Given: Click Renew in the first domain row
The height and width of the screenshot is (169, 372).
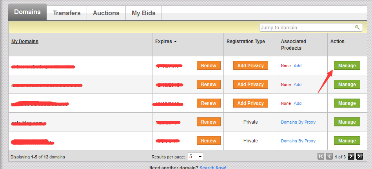Looking at the screenshot, I should coord(209,66).
